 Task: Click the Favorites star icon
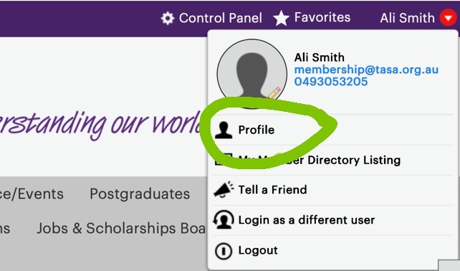coord(281,18)
